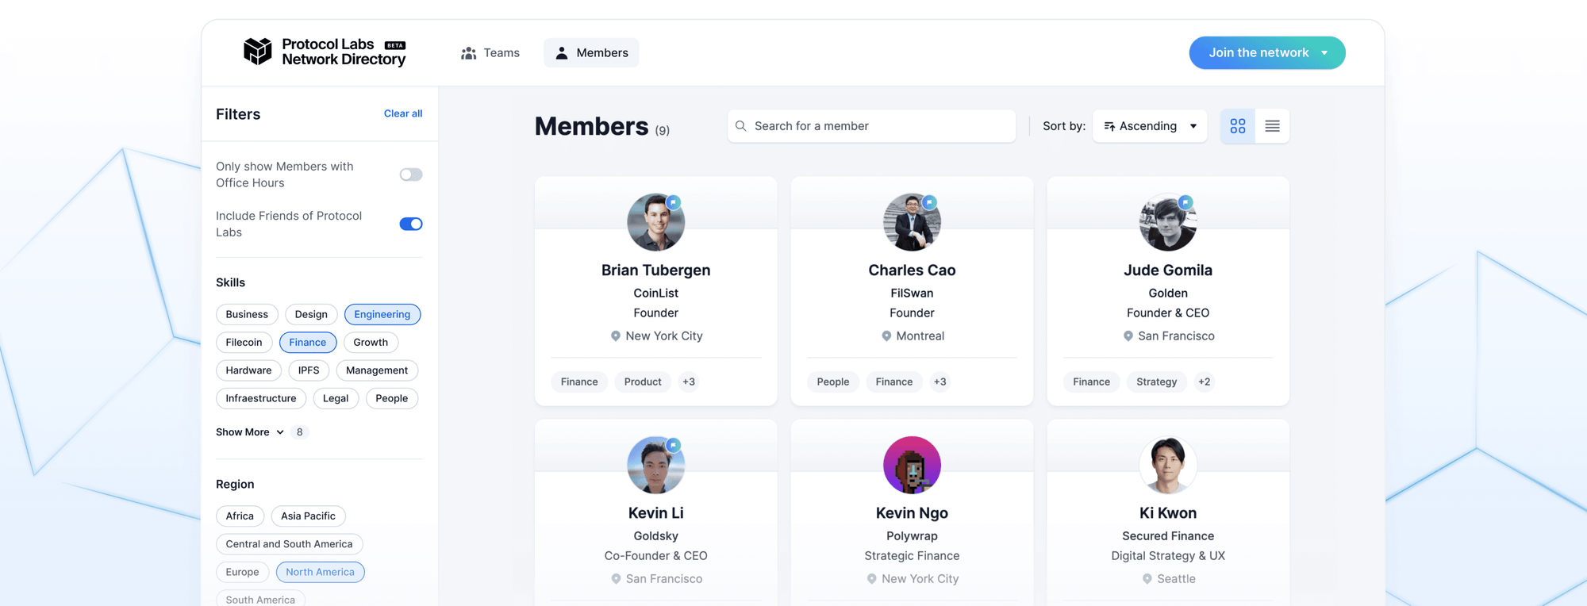Enable Only show Members with Office Hours
This screenshot has width=1587, height=606.
pyautogui.click(x=410, y=175)
